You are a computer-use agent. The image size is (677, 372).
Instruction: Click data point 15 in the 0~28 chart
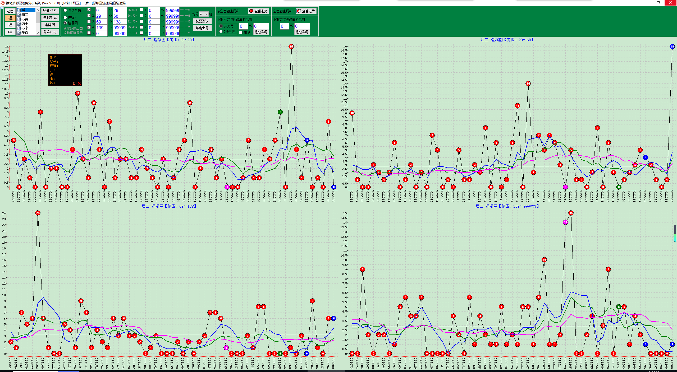click(x=291, y=46)
